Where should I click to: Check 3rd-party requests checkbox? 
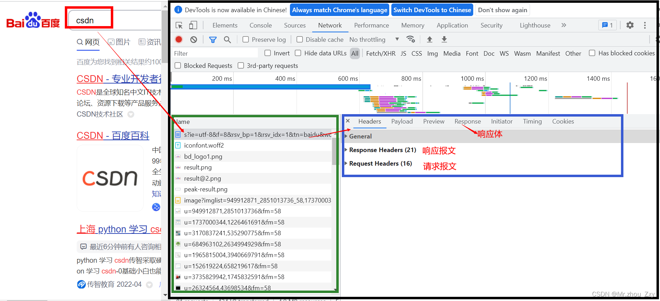tap(241, 65)
